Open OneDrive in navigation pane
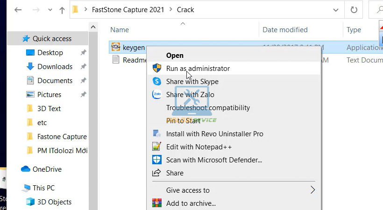383x210 pixels. click(47, 169)
